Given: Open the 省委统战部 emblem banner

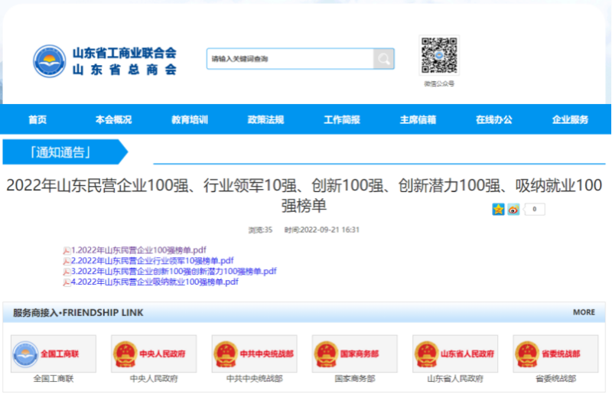Looking at the screenshot, I should [556, 353].
